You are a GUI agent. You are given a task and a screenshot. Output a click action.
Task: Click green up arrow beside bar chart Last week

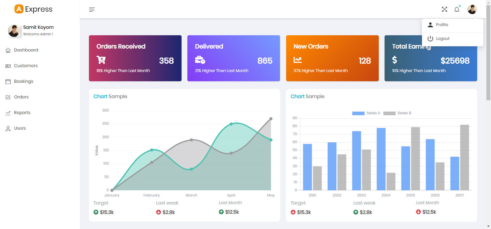[x=356, y=212]
